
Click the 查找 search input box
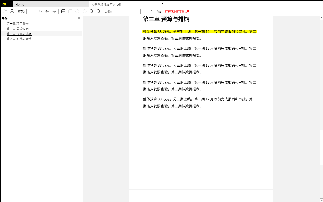tap(127, 11)
